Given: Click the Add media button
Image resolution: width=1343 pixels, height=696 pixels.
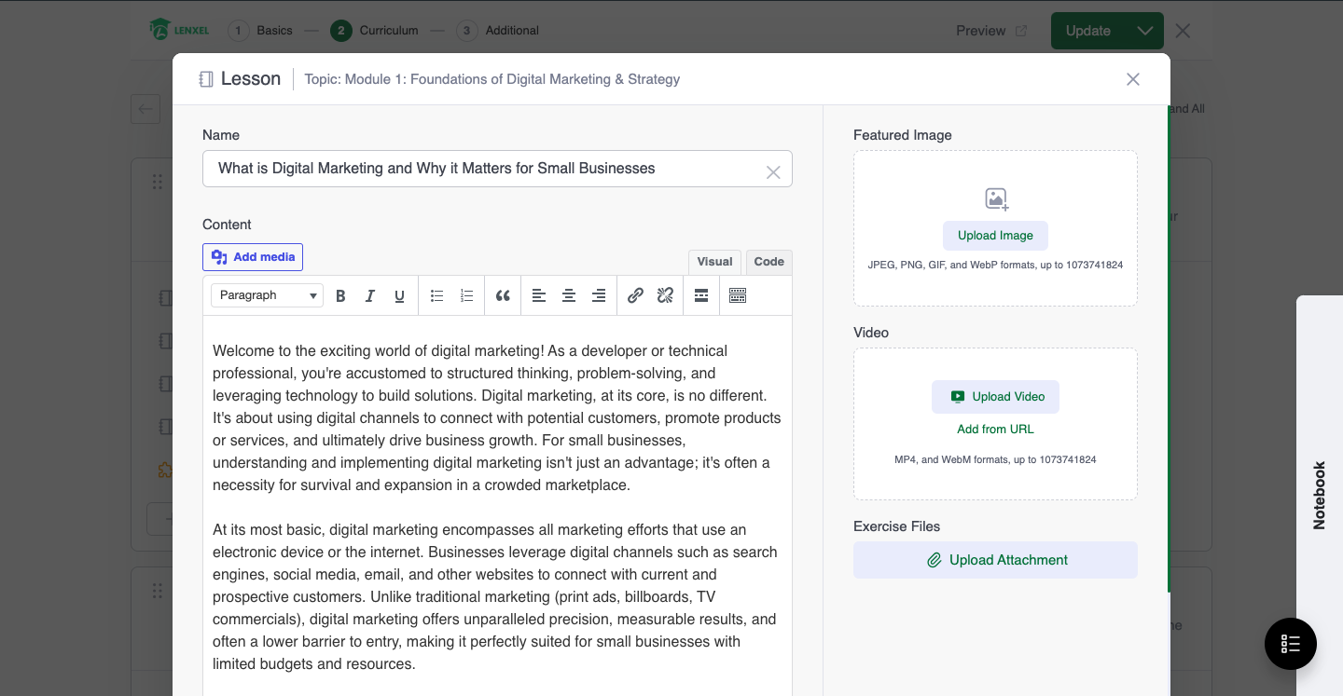Looking at the screenshot, I should click(253, 257).
